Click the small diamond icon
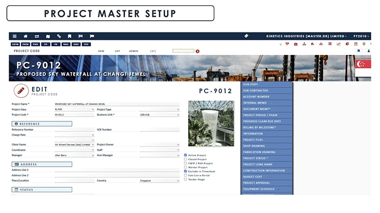 coord(281,44)
